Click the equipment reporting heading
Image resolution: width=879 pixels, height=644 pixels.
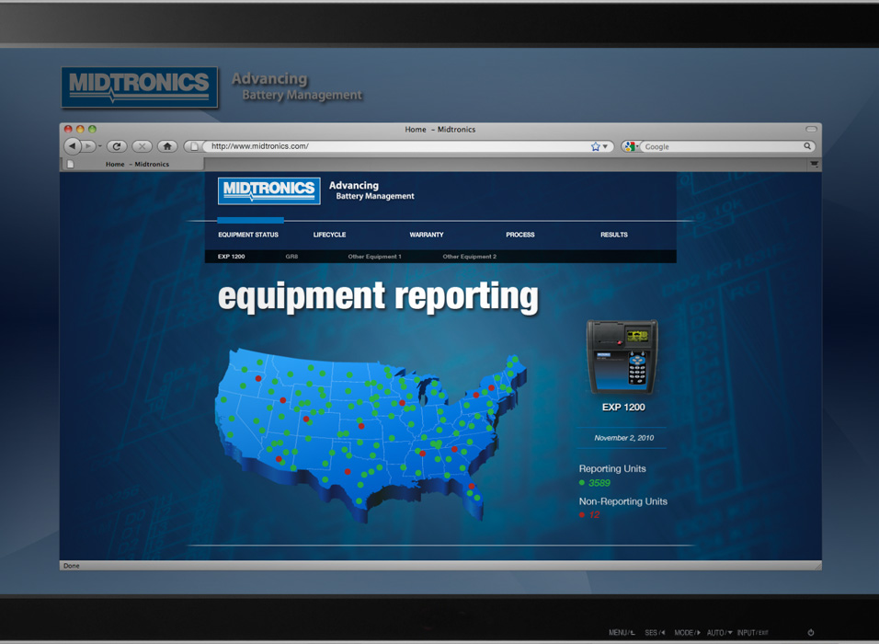pyautogui.click(x=378, y=297)
